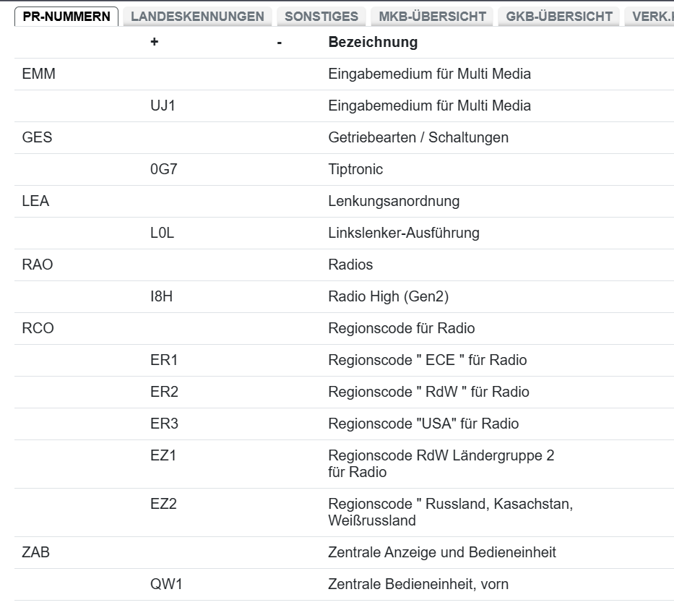Click the Bezeichnung column header
674x605 pixels.
tap(373, 42)
